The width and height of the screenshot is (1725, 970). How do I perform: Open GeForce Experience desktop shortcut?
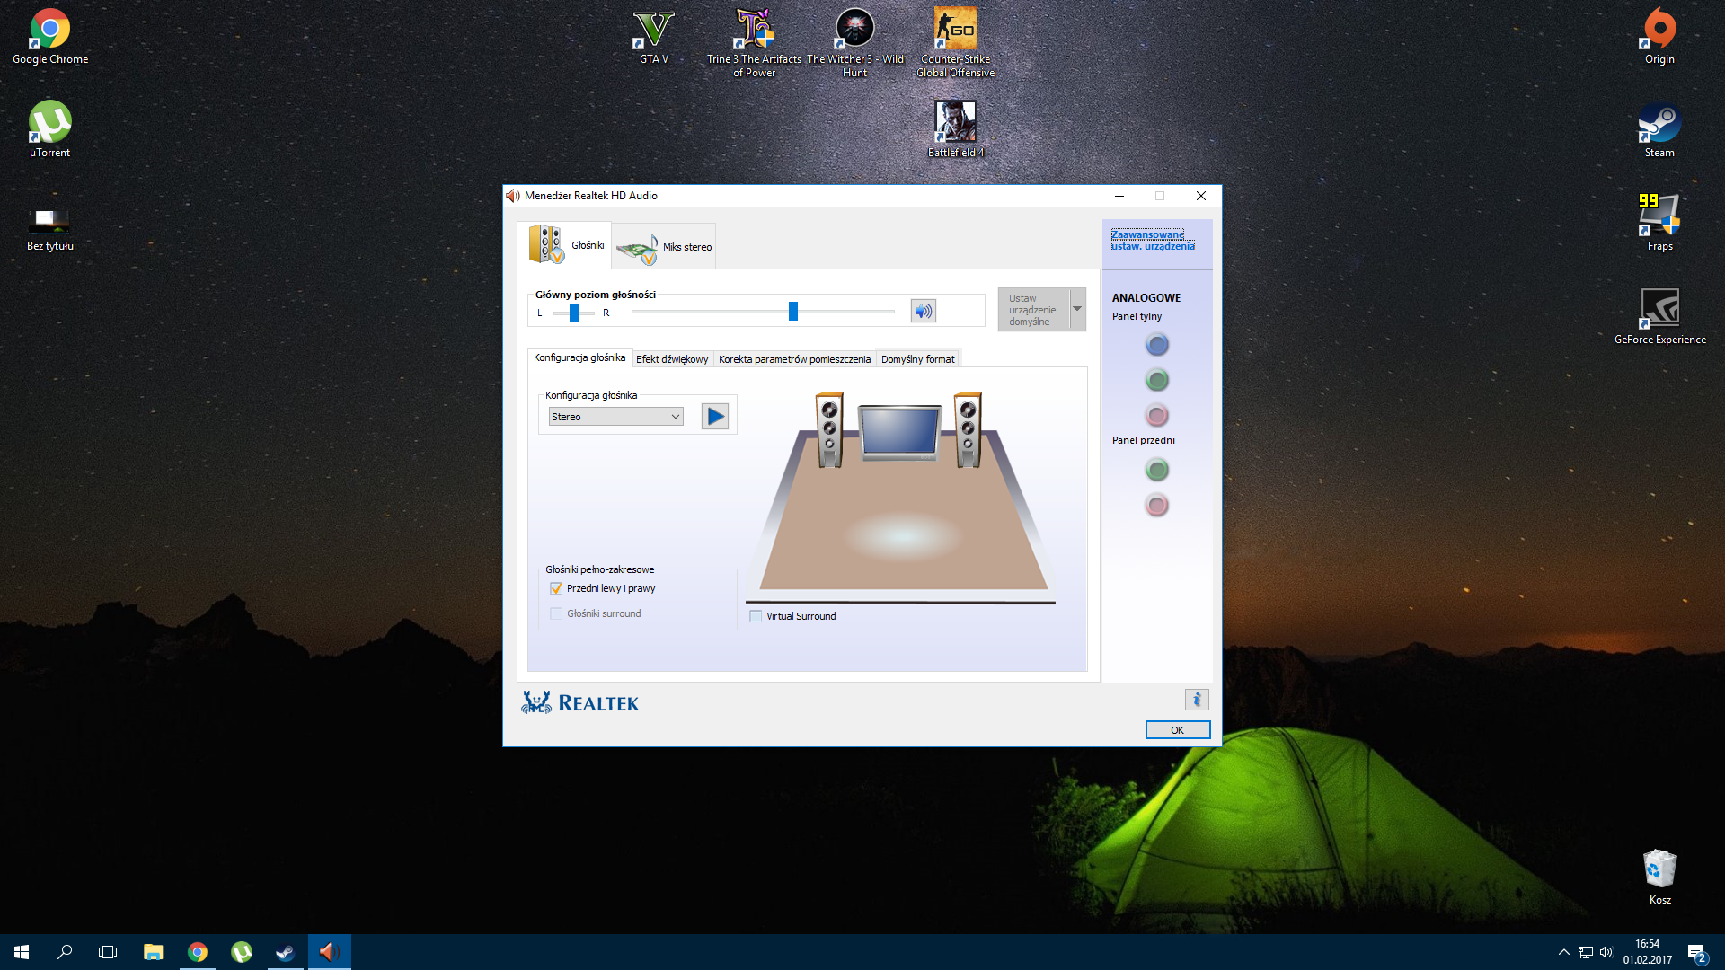tap(1659, 317)
